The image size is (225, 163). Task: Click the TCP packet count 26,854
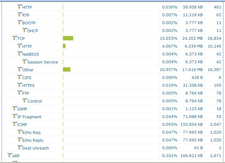214,38
